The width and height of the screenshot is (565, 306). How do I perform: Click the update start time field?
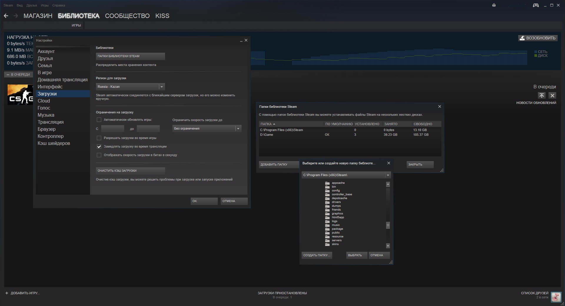pyautogui.click(x=113, y=129)
